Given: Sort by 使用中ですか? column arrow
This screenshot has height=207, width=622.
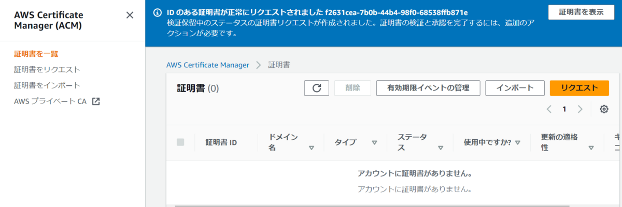Looking at the screenshot, I should [517, 142].
